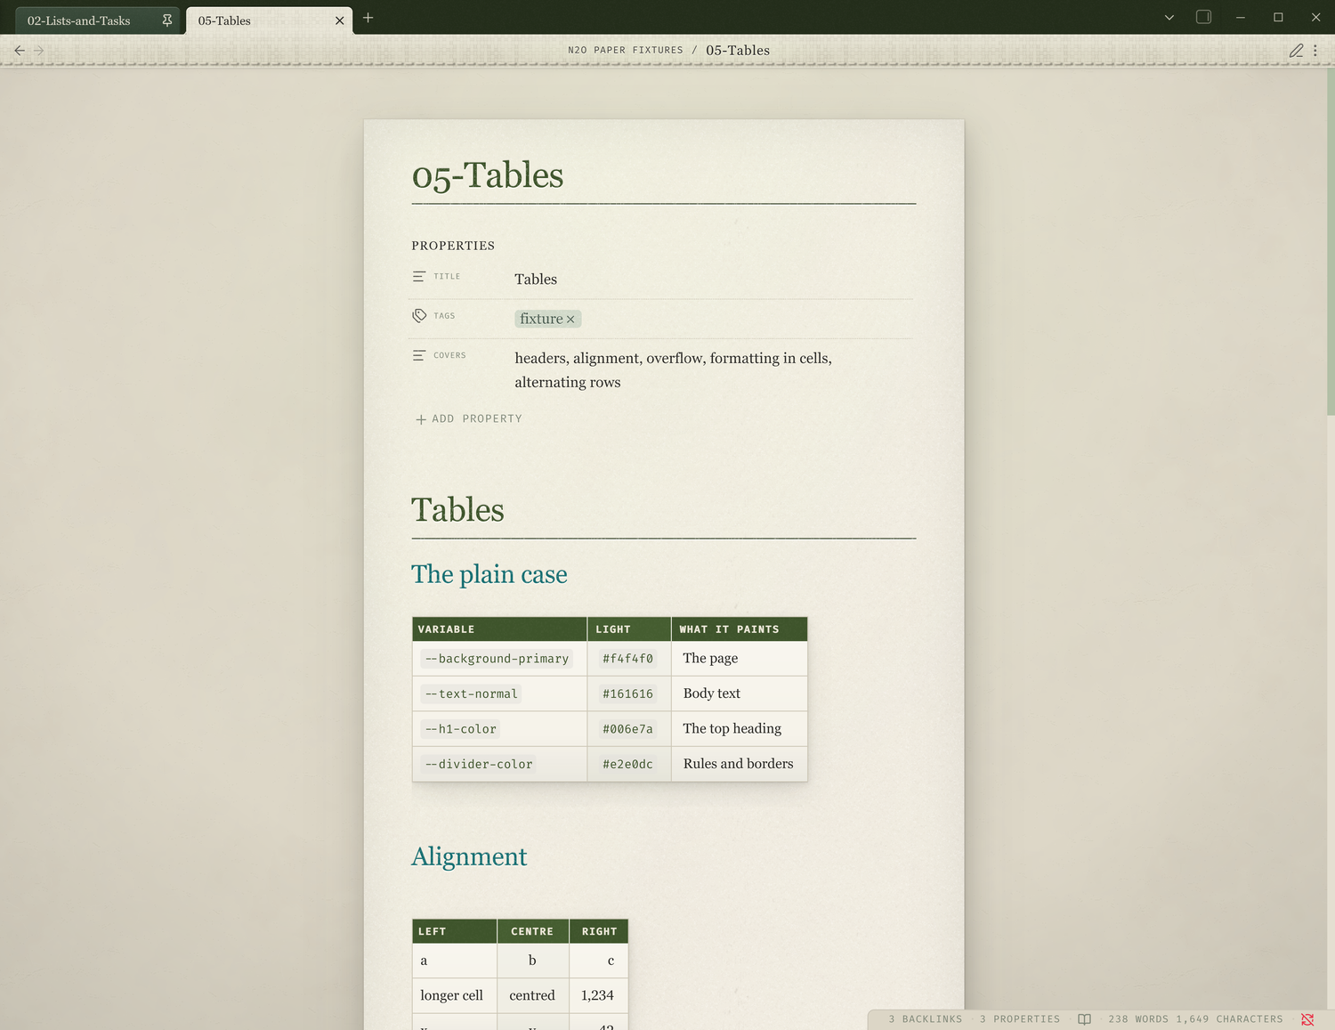Viewport: 1335px width, 1030px height.
Task: Open the tab list dropdown chevron
Action: pos(1169,18)
